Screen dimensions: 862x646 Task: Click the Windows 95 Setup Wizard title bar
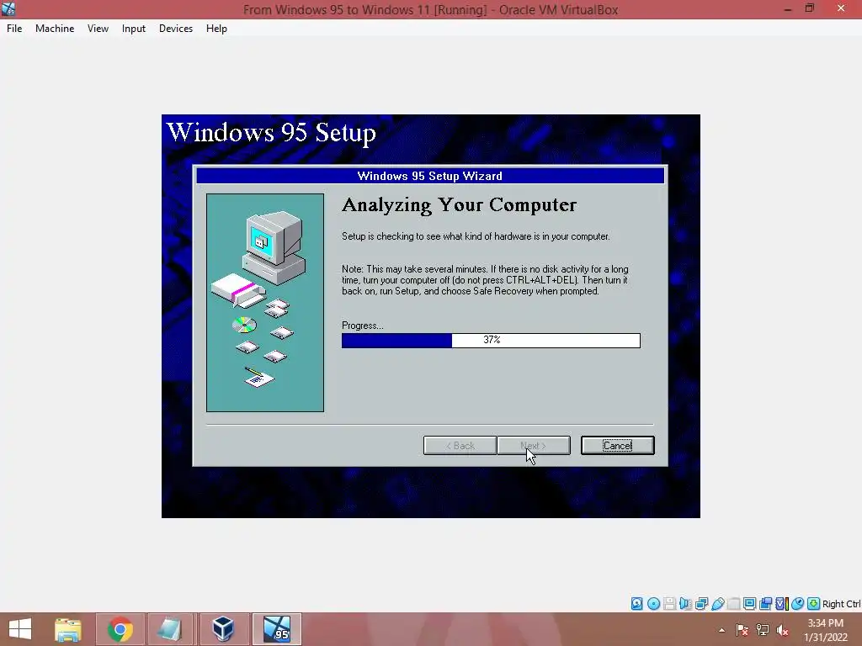[430, 176]
